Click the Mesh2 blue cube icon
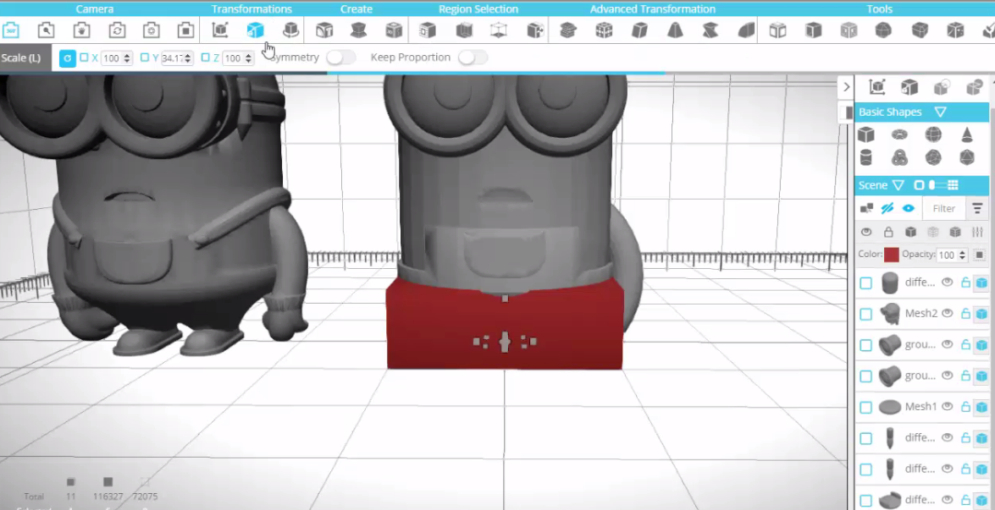 pos(981,315)
